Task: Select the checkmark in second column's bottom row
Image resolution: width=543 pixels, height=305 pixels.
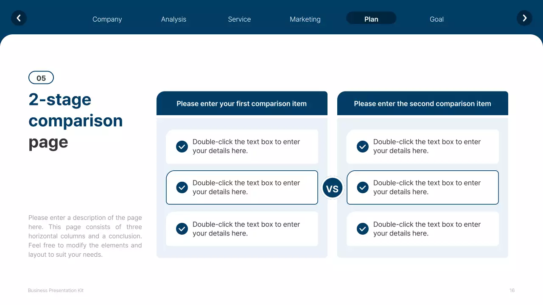Action: [x=362, y=229]
